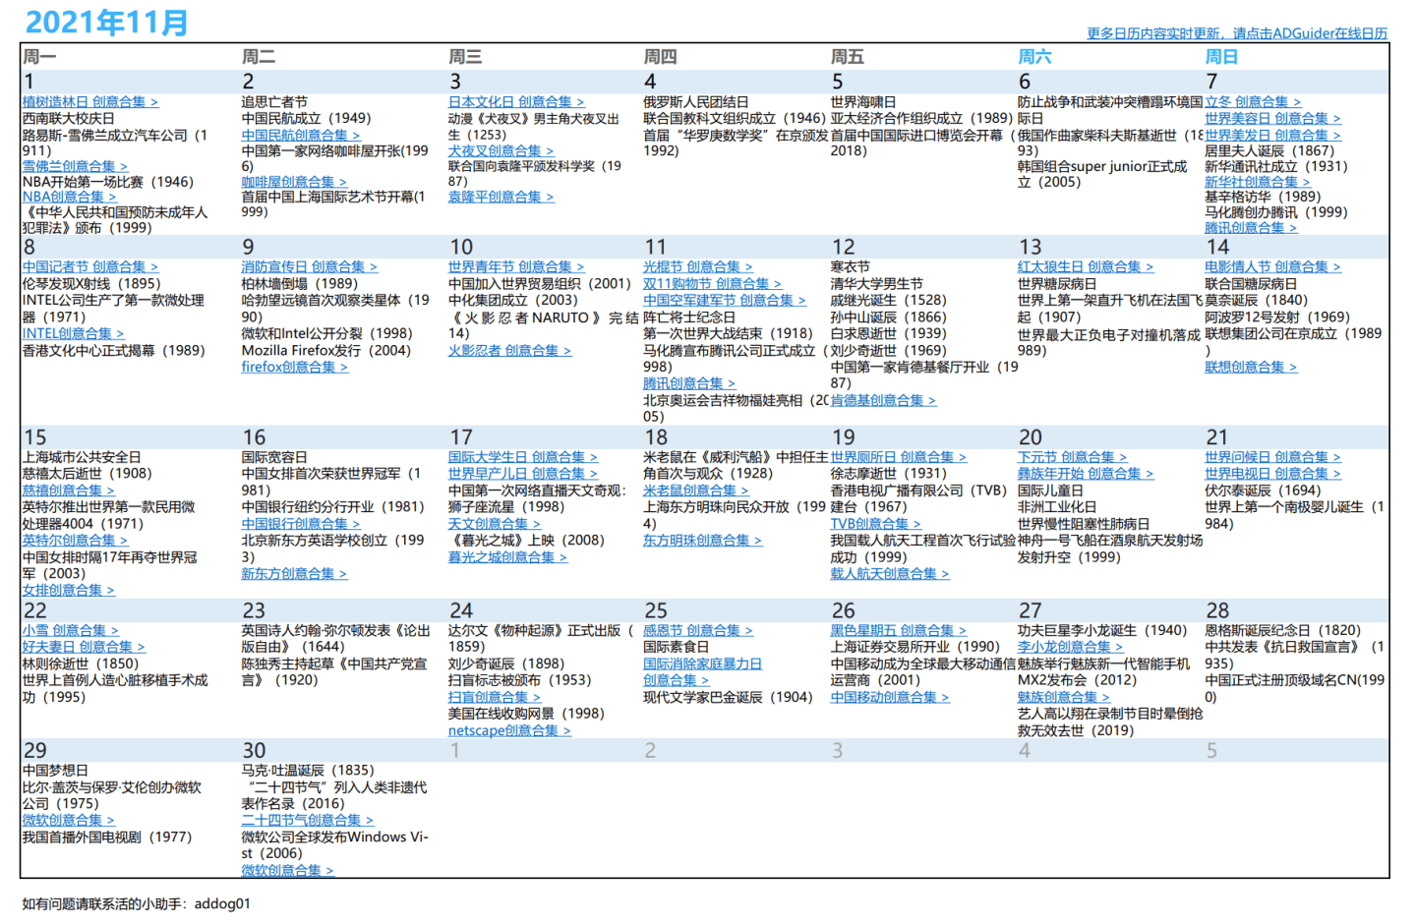Open 新华社创意合集 link
The image size is (1416, 924).
[x=1258, y=183]
